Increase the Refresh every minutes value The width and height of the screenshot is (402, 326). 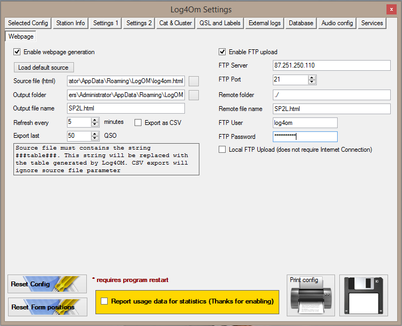[95, 120]
